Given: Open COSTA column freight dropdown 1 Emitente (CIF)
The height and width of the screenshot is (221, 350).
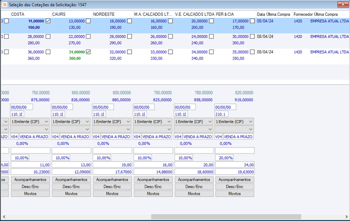Looking at the screenshot, I should [x=30, y=121].
